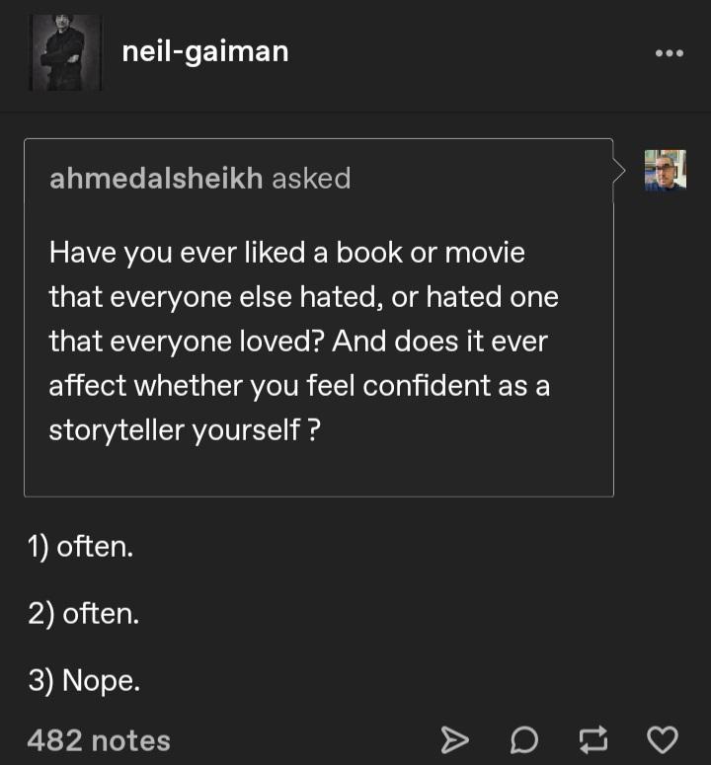Click the "3) Nope." answer line
Image resolution: width=711 pixels, height=765 pixels.
point(84,680)
